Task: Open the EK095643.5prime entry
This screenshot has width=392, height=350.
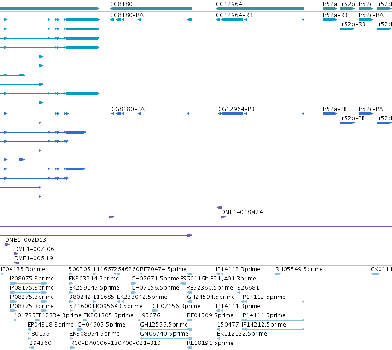Action: click(117, 306)
